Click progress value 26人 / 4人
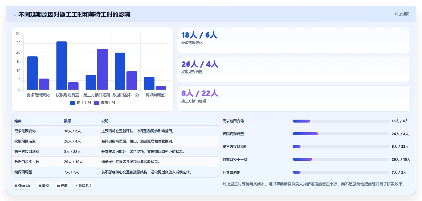 pyautogui.click(x=400, y=134)
